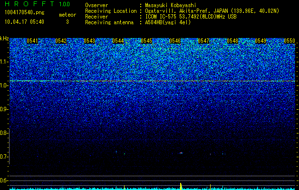Select the 0550 time marker
The height and width of the screenshot is (190, 299).
(289, 41)
